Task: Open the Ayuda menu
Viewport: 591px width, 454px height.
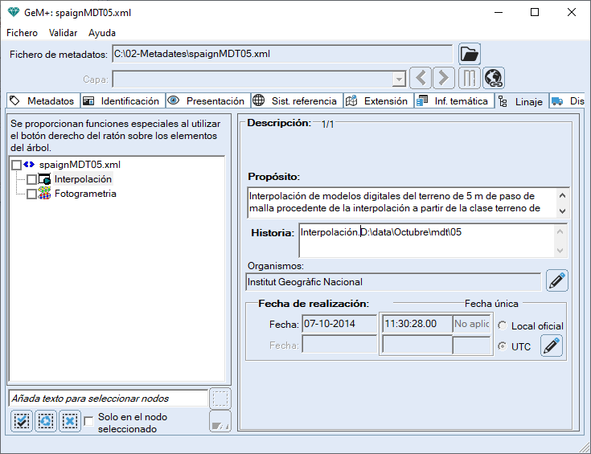Action: click(102, 33)
